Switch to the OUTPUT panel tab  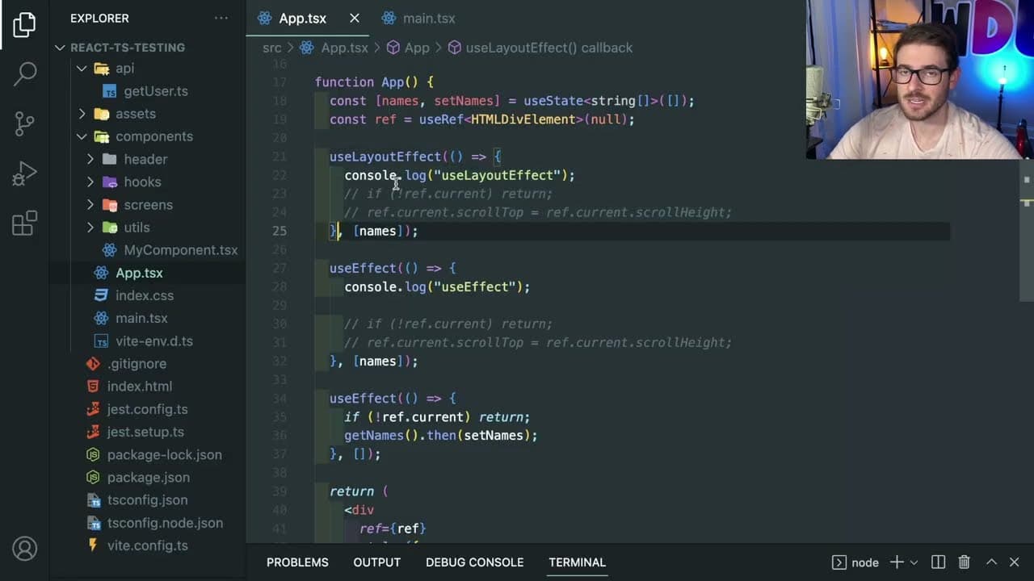[376, 562]
